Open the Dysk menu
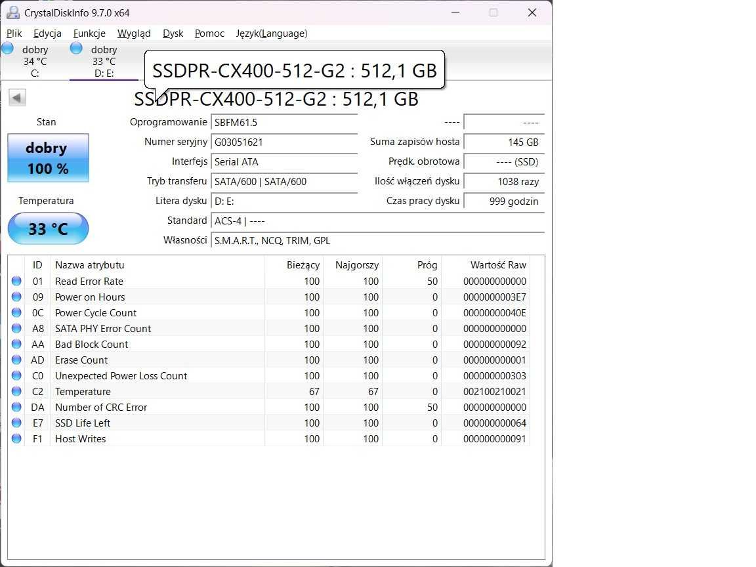 (x=173, y=33)
